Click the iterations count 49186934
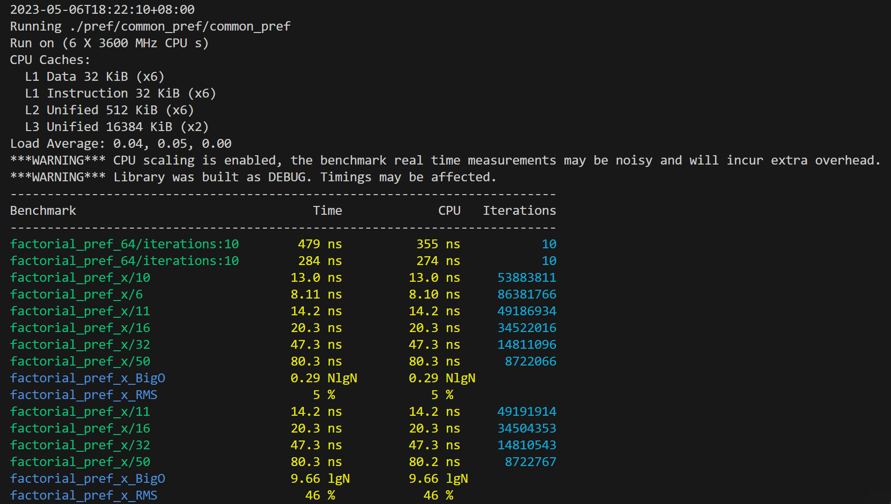Viewport: 891px width, 504px height. (x=527, y=311)
